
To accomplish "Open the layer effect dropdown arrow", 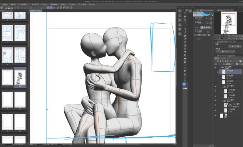I will [x=240, y=46].
